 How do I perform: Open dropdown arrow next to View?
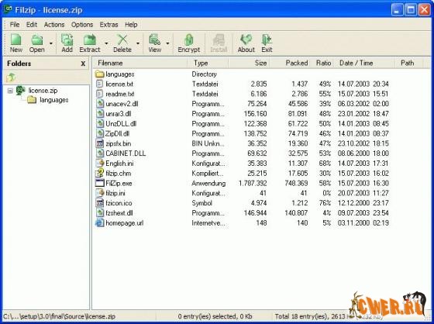click(x=167, y=43)
